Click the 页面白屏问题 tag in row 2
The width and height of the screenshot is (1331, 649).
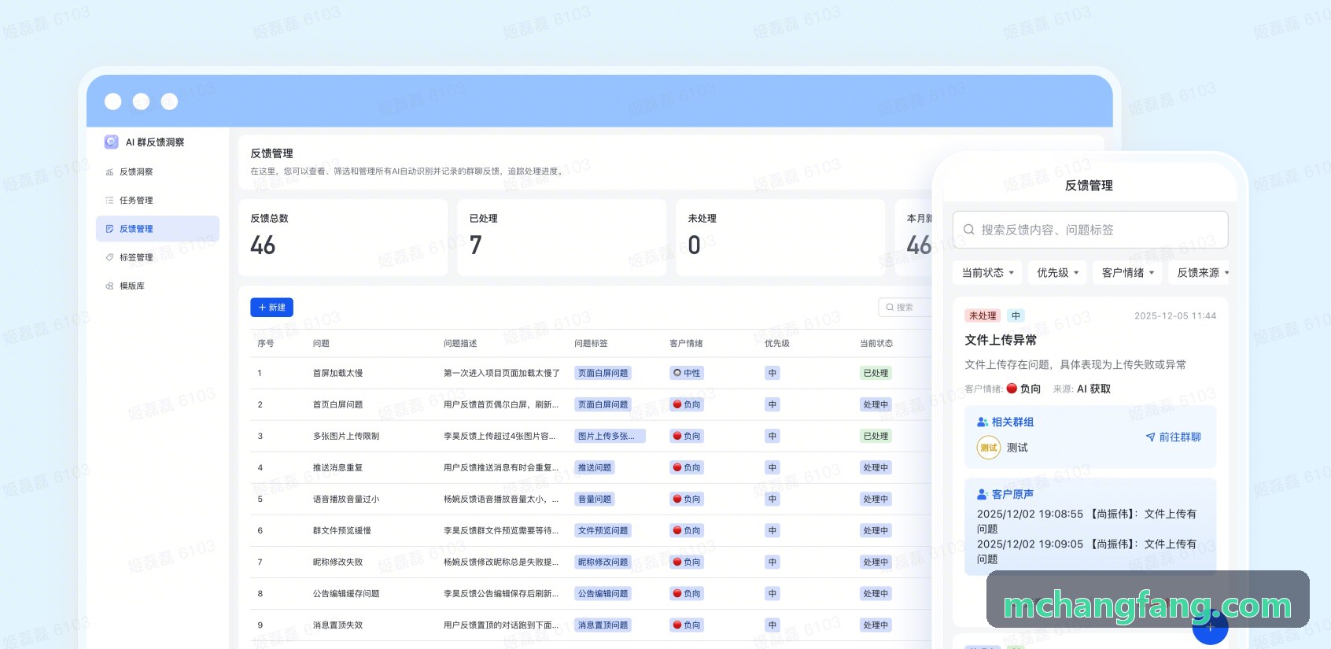click(603, 404)
